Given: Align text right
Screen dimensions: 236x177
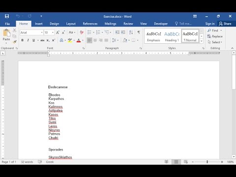Looking at the screenshot, I should (101, 40).
